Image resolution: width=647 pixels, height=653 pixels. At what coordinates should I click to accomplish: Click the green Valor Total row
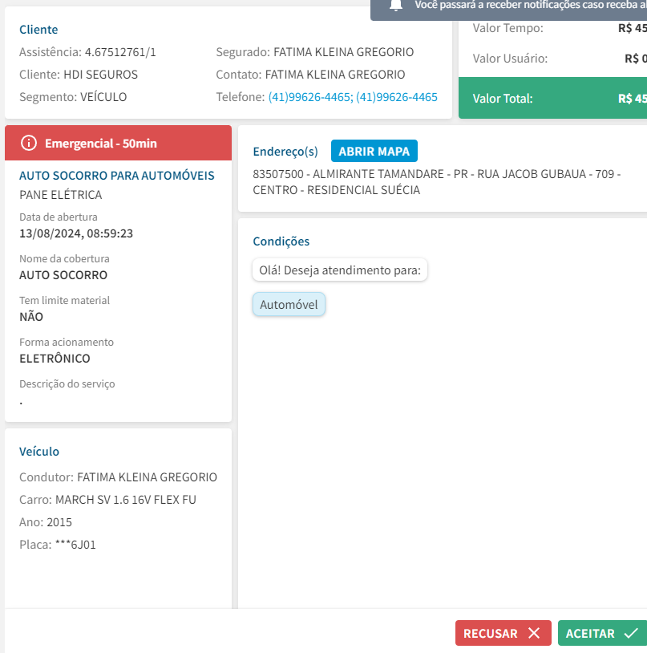[x=553, y=99]
